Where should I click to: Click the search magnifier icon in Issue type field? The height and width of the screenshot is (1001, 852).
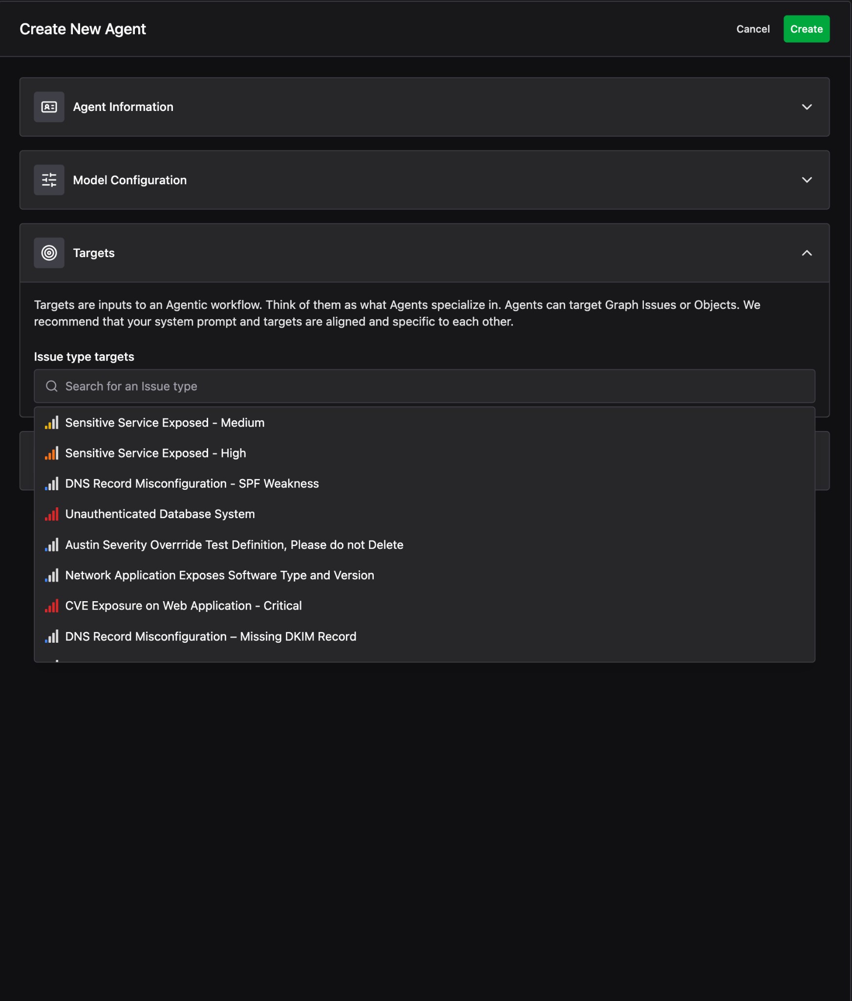click(x=52, y=386)
